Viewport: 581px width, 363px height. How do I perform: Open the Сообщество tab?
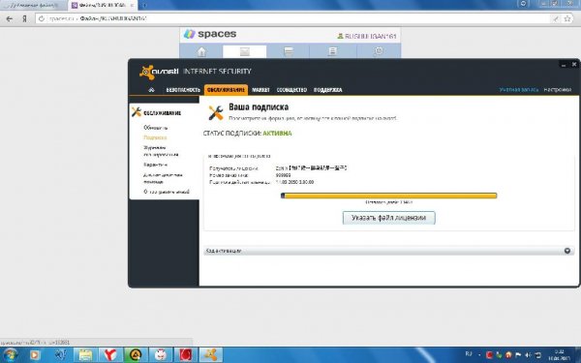coord(291,90)
